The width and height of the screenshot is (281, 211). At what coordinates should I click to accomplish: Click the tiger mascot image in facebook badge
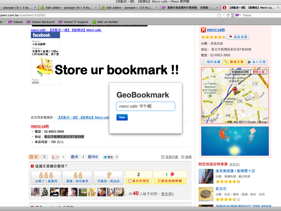coord(44,67)
